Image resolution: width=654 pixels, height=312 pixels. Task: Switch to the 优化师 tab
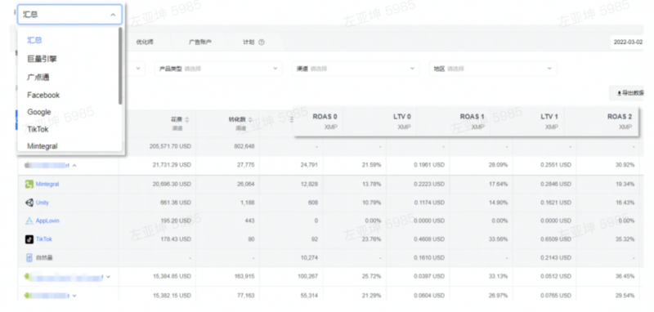145,42
